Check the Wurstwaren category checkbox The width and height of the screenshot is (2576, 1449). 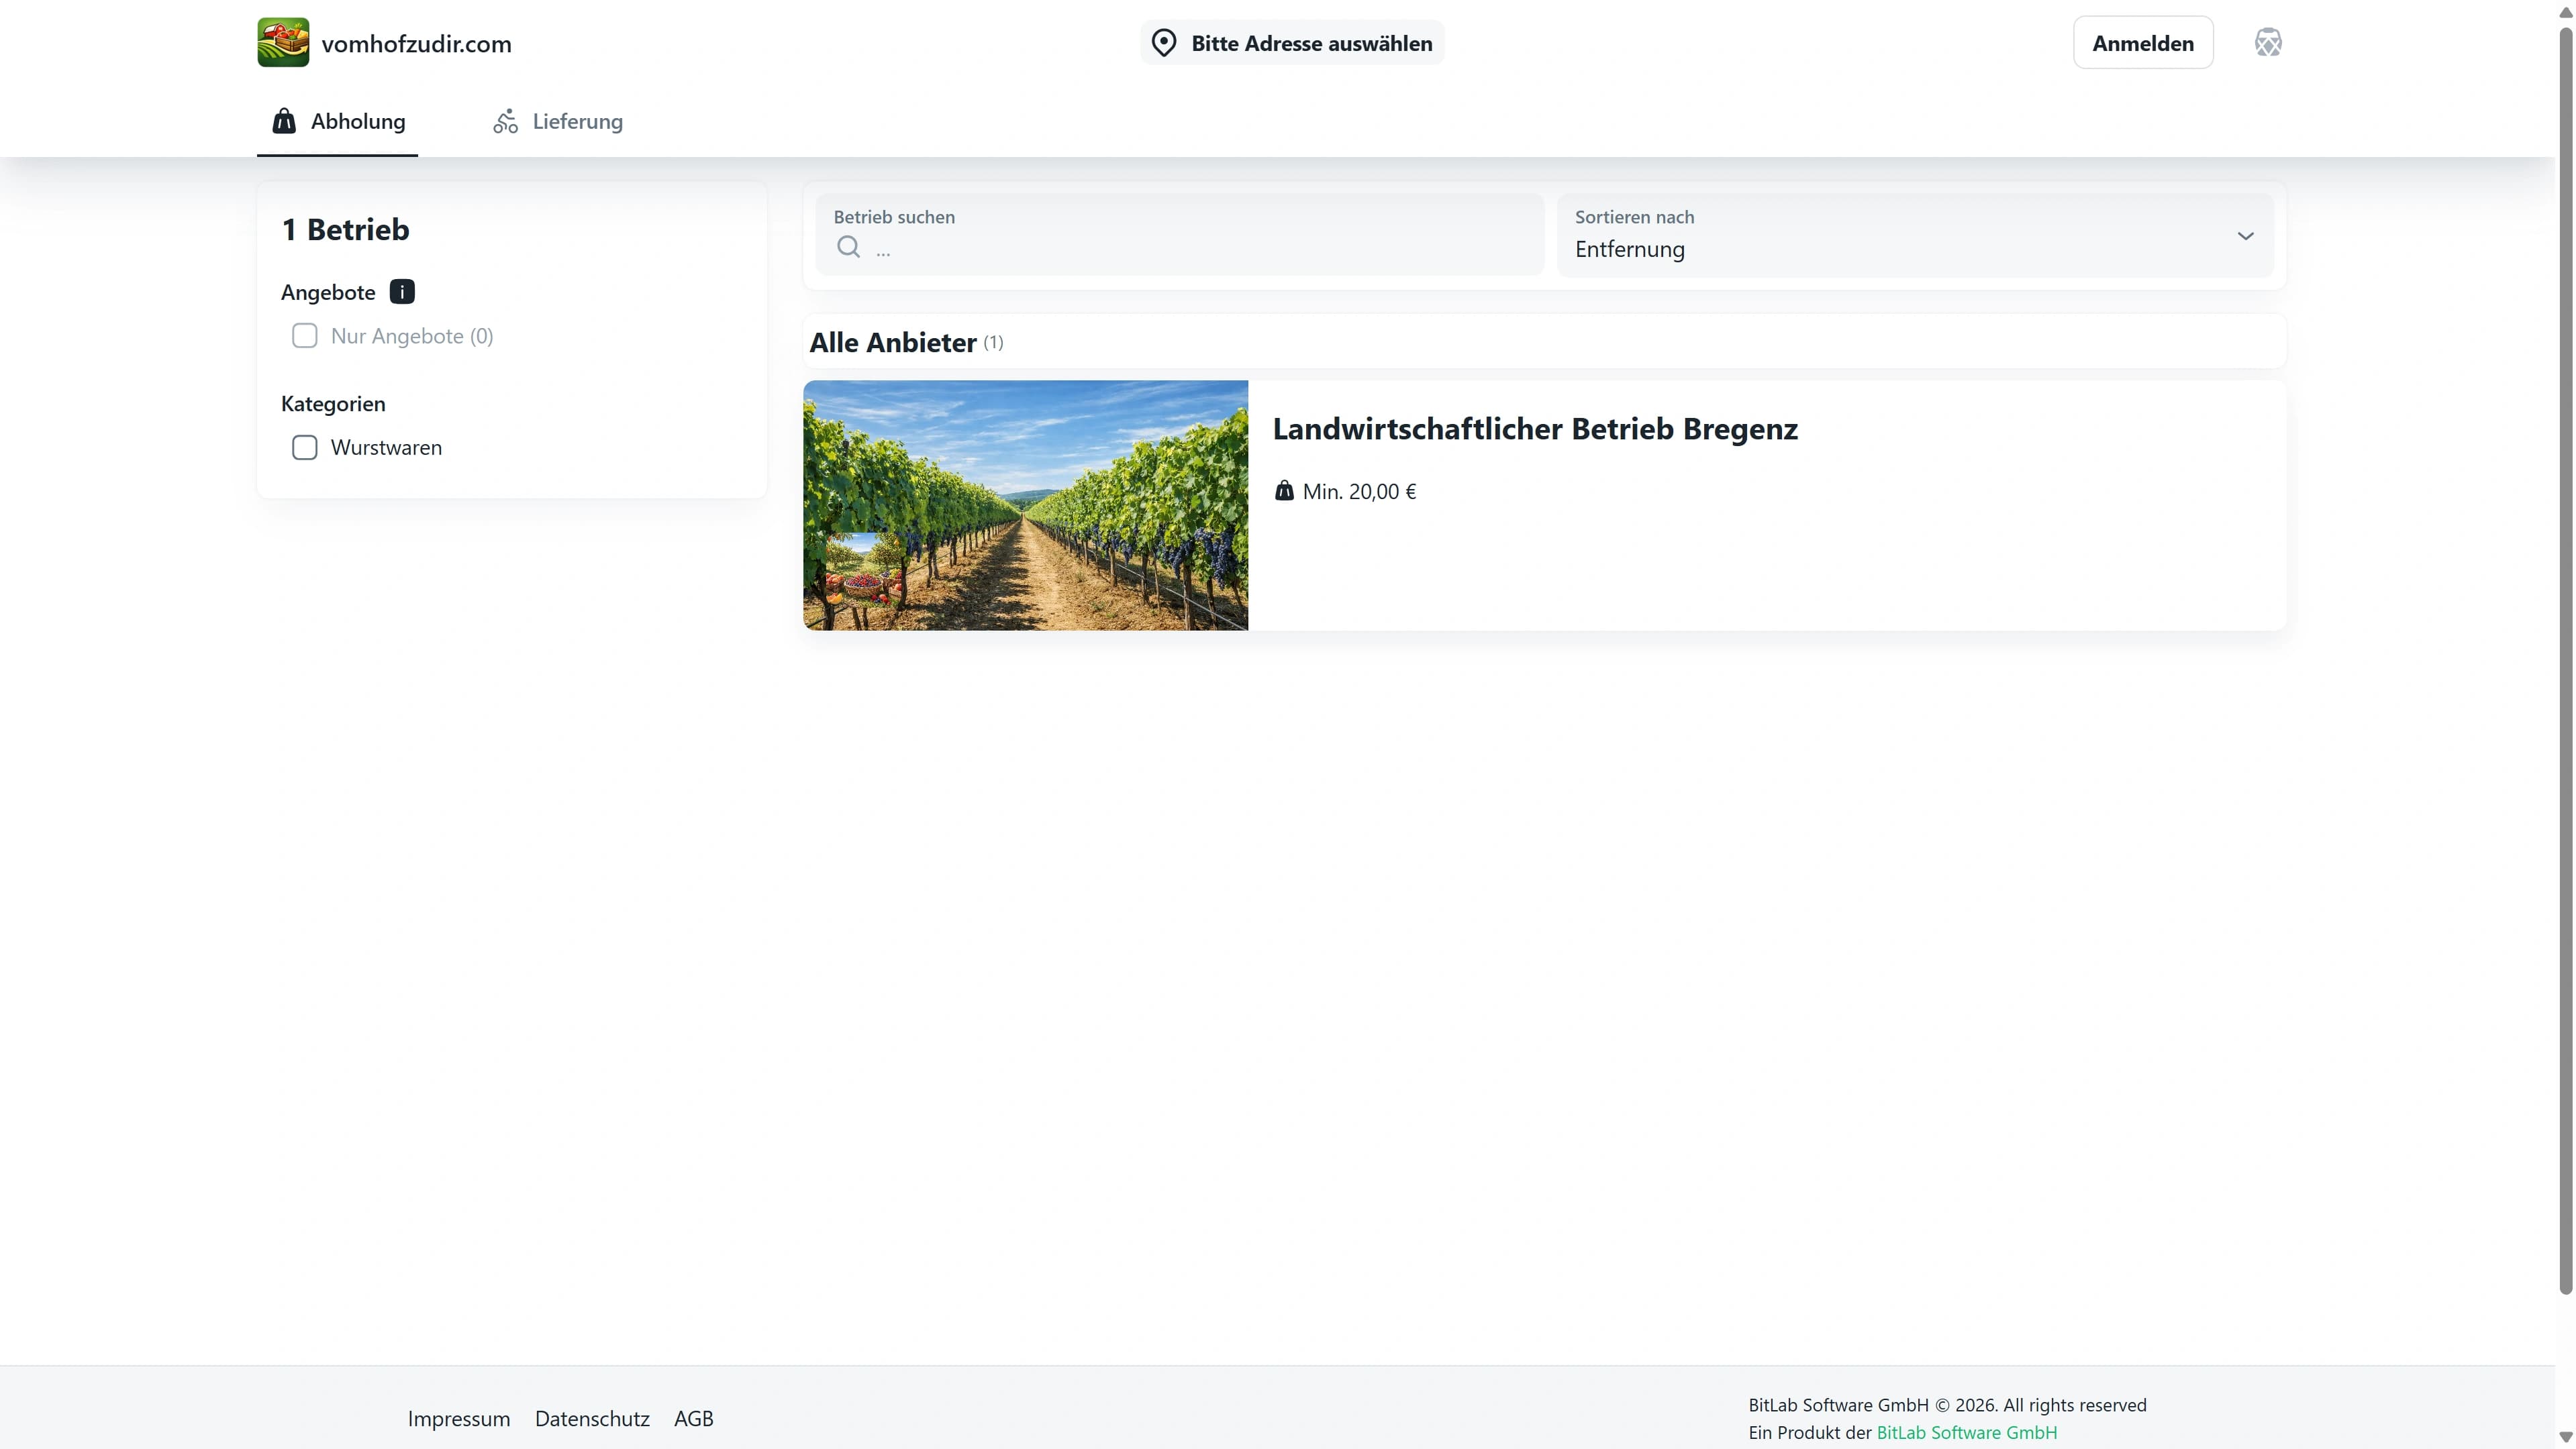click(x=304, y=447)
